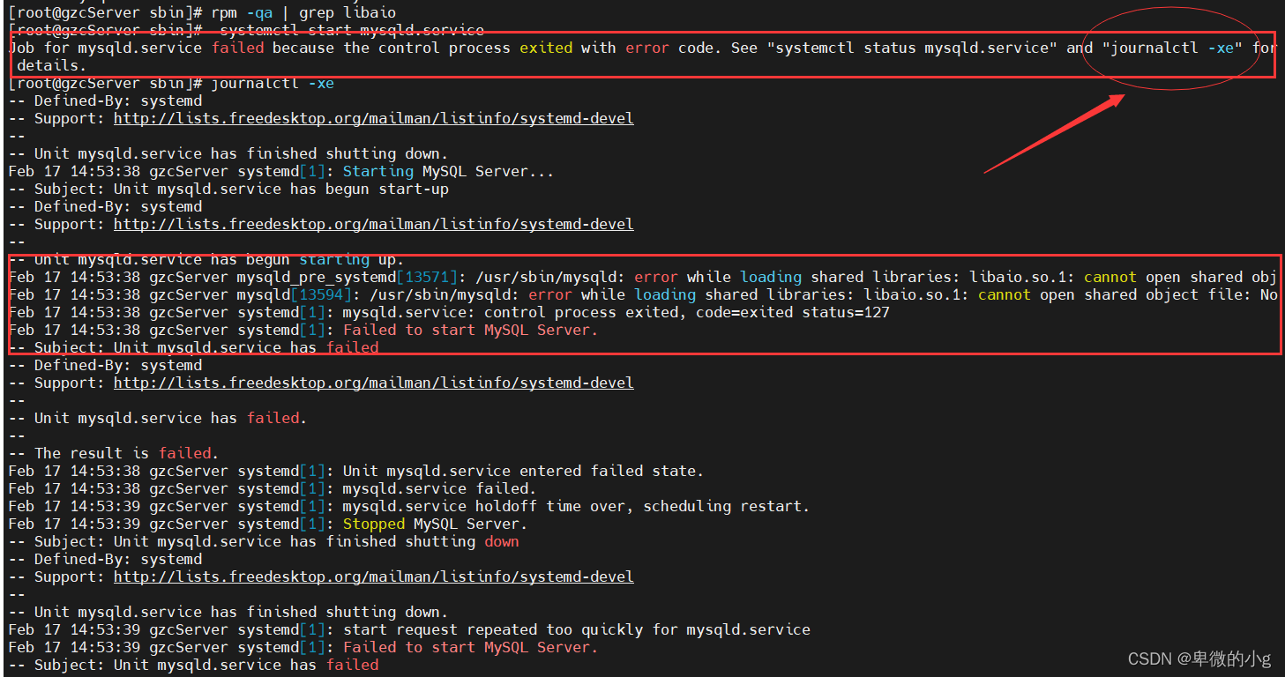Click the word 'details.' ending the error message
1285x677 pixels.
coord(52,65)
